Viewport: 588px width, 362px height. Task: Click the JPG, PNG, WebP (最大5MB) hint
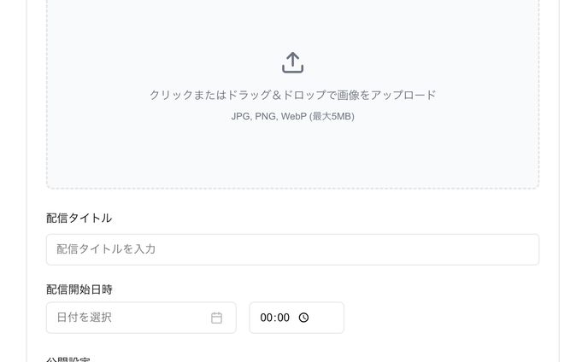[292, 116]
